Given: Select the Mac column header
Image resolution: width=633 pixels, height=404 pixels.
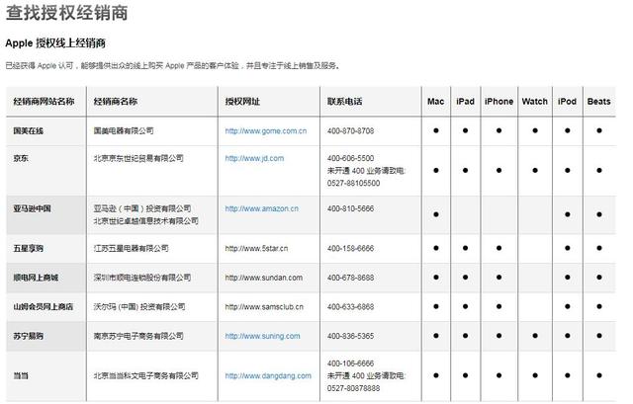Looking at the screenshot, I should pos(435,102).
